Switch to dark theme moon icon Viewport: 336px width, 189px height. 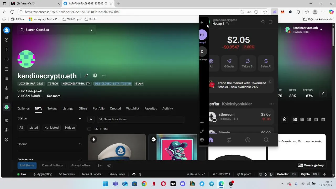point(266,174)
